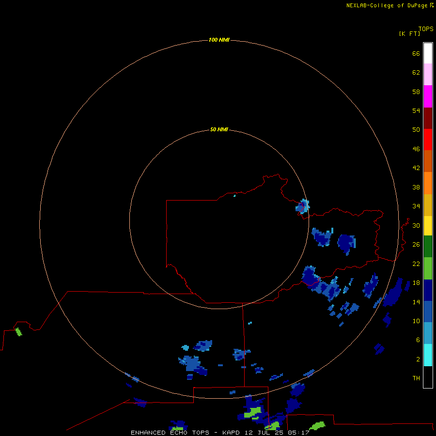This screenshot has width=436, height=436.
Task: Click the '42' legend value
Action: 416,168
